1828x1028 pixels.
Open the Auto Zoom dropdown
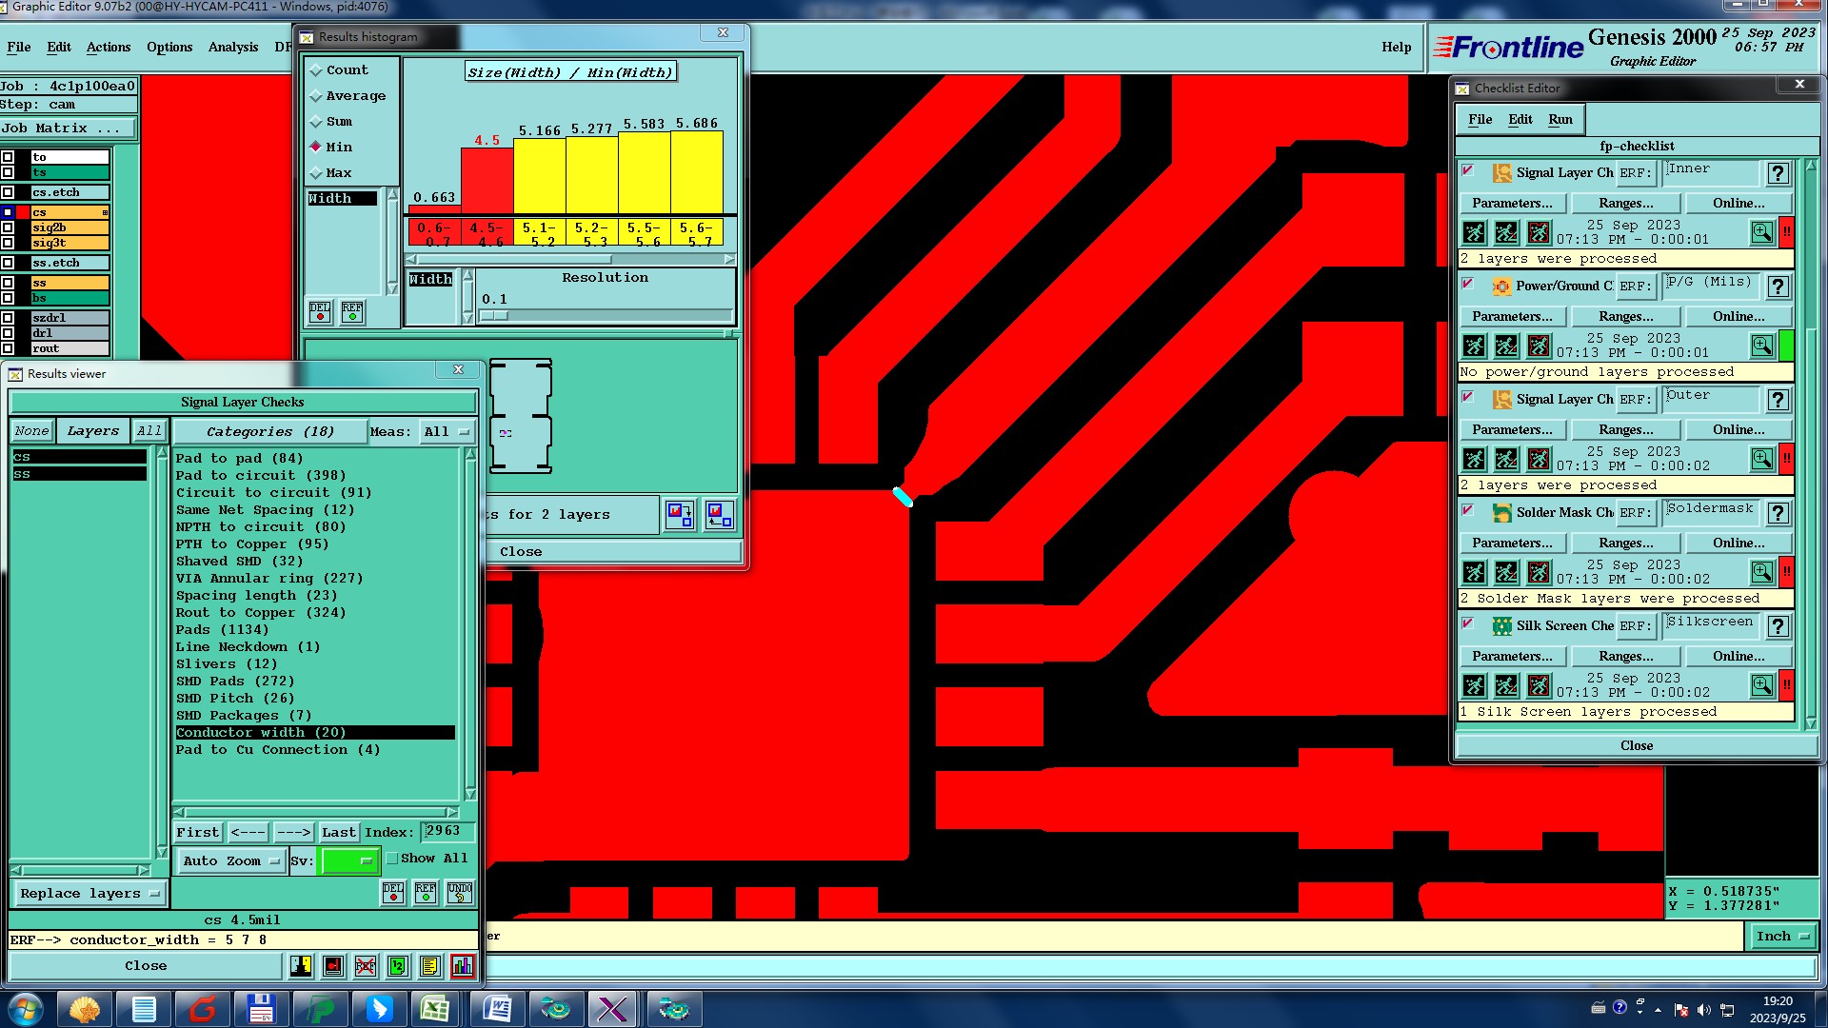(231, 861)
